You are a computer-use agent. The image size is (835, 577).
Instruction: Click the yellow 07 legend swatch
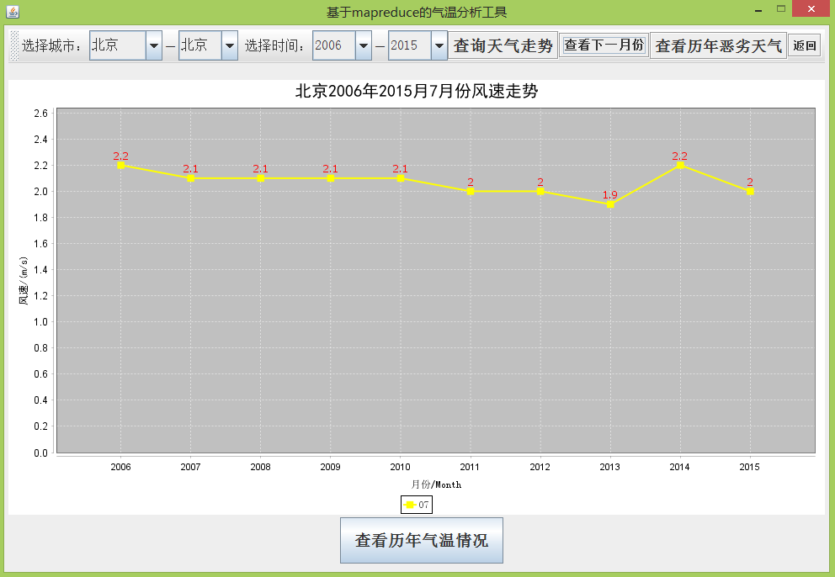(x=409, y=505)
